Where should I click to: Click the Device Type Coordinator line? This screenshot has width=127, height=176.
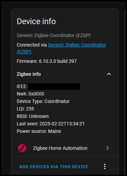pyautogui.click(x=43, y=101)
